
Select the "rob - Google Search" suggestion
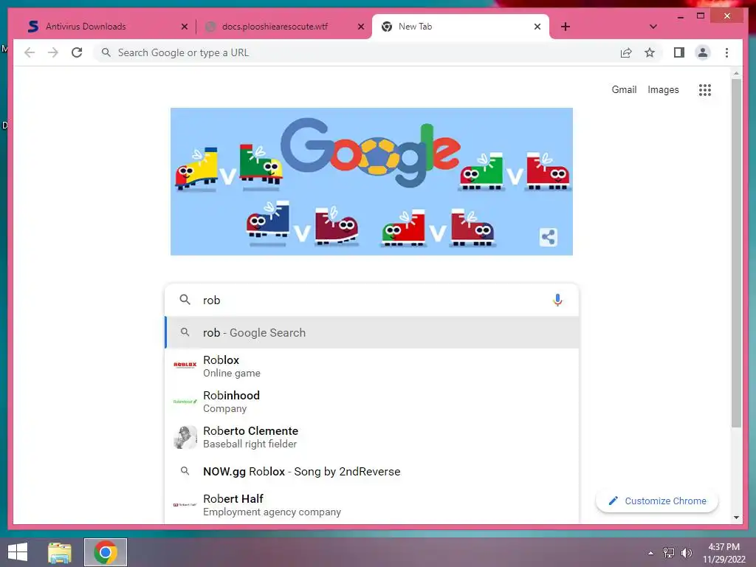[x=372, y=333]
